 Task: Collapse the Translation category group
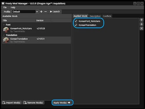click(x=4, y=35)
